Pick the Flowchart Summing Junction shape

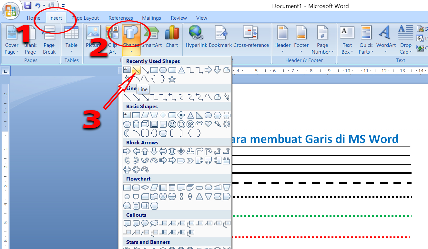point(163,196)
